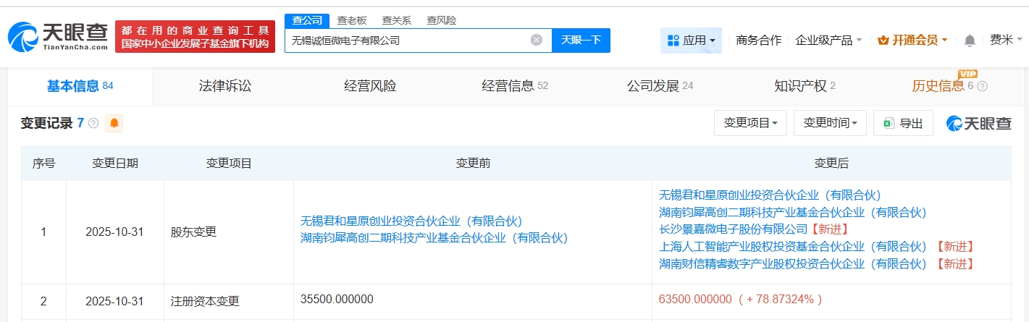Click the notification bell icon in header
1029x322 pixels.
point(970,41)
